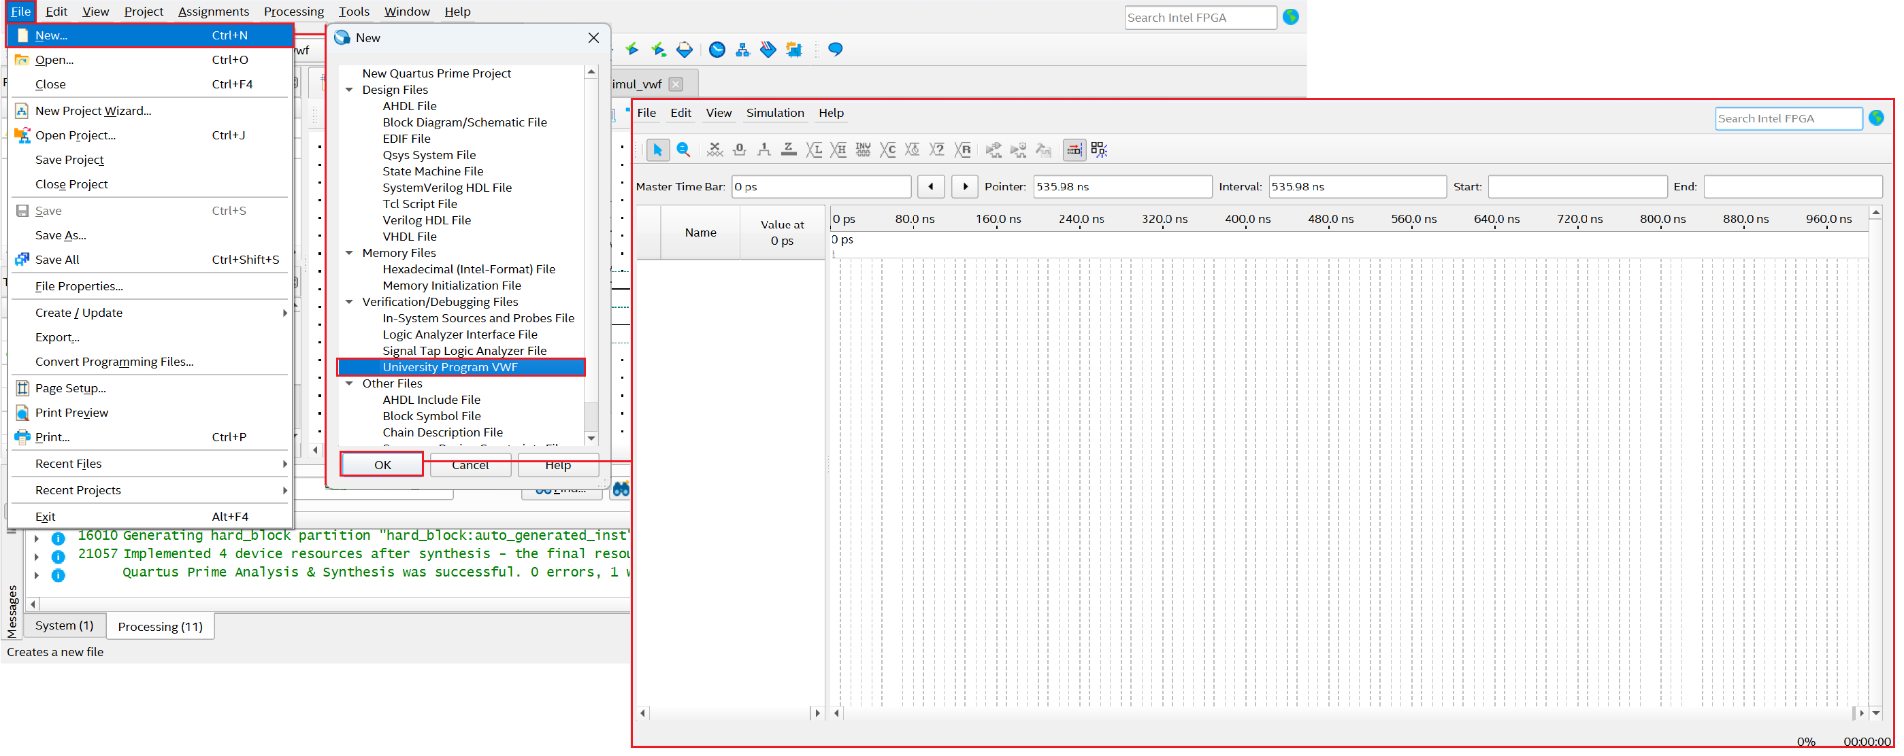
Task: Click the Search Intel FPGA field in Quartus
Action: point(1200,17)
